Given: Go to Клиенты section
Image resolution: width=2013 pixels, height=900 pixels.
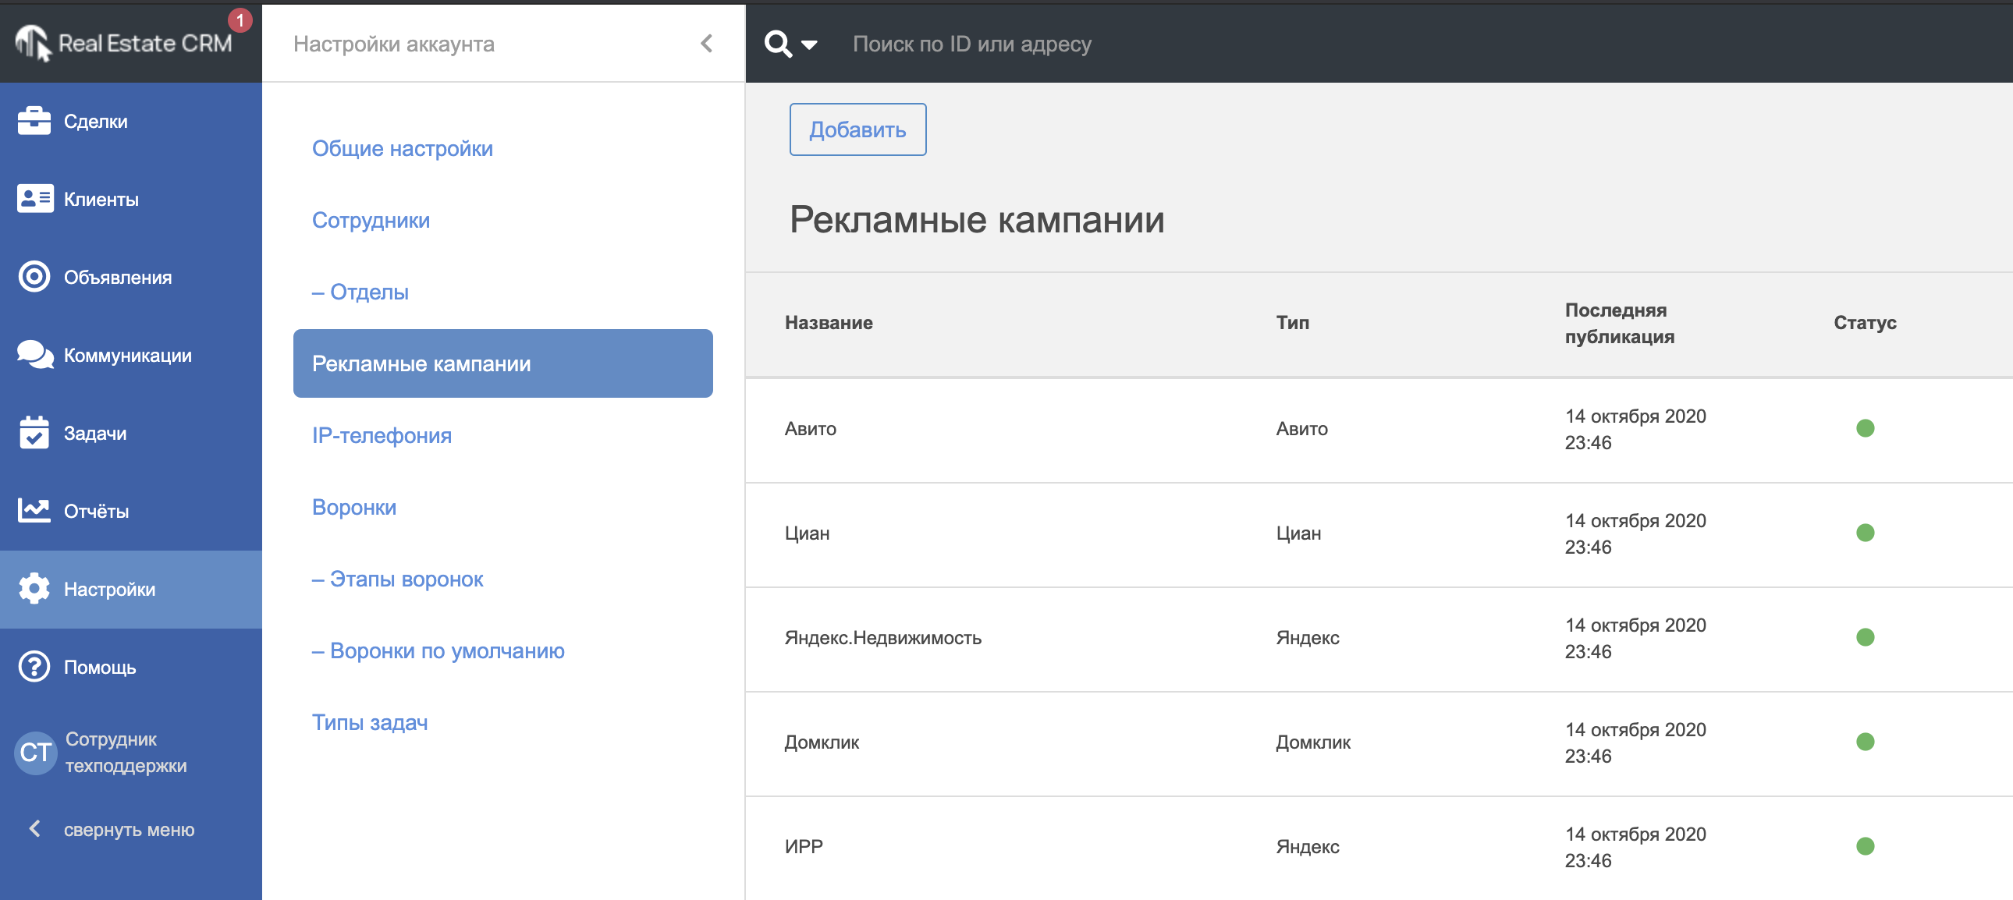Looking at the screenshot, I should coord(101,199).
